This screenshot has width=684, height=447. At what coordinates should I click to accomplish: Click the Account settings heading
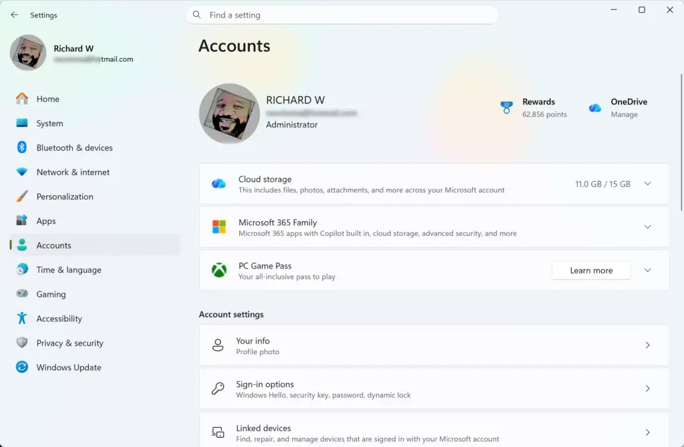click(x=231, y=314)
